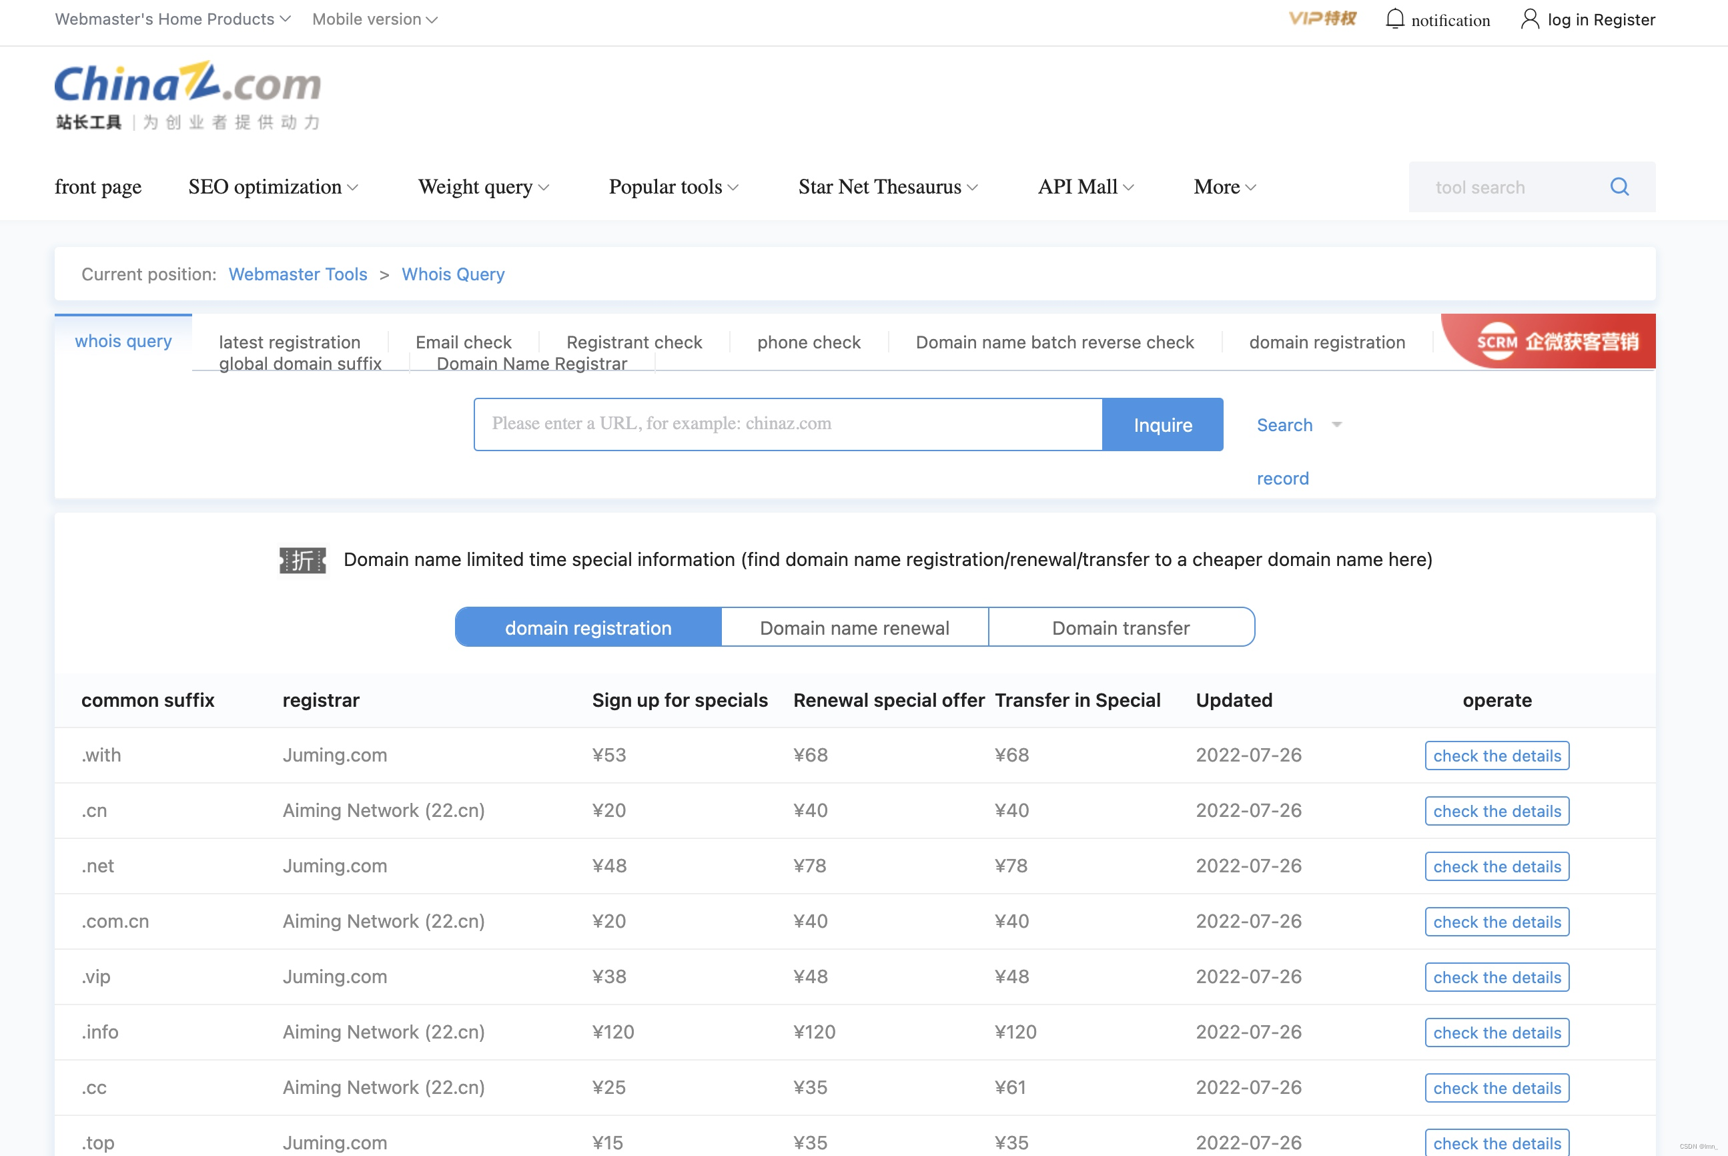Click the .info suffix cell
This screenshot has width=1728, height=1156.
[99, 1032]
